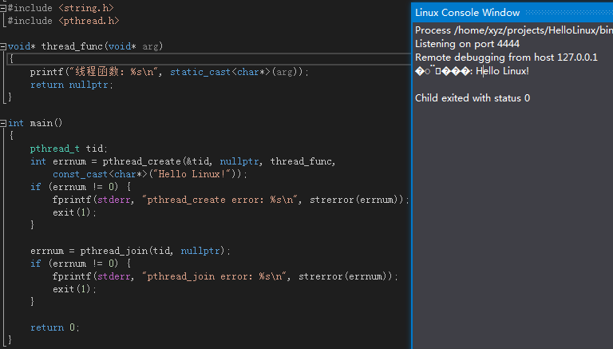Viewport: 613px width, 349px height.
Task: Collapse the #include block outlining toggle
Action: [2, 8]
